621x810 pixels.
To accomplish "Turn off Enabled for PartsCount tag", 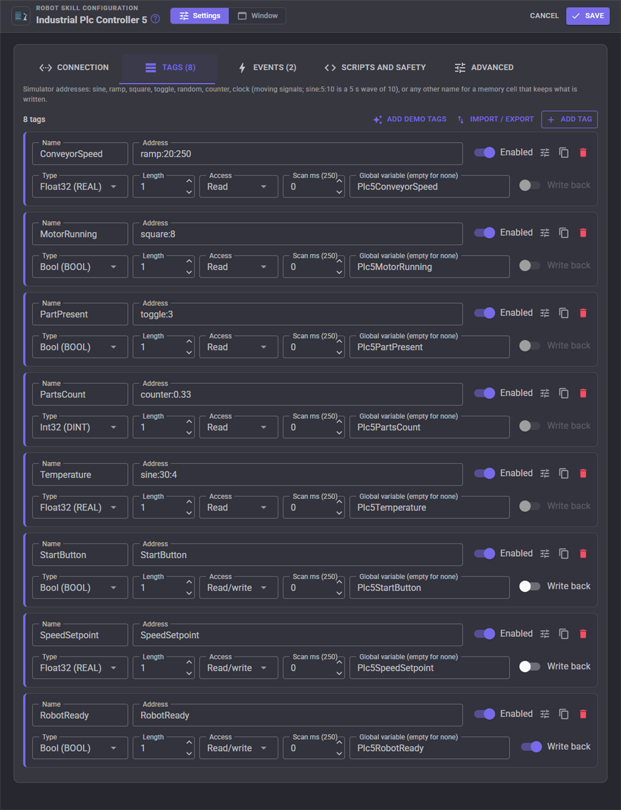I will coord(485,393).
